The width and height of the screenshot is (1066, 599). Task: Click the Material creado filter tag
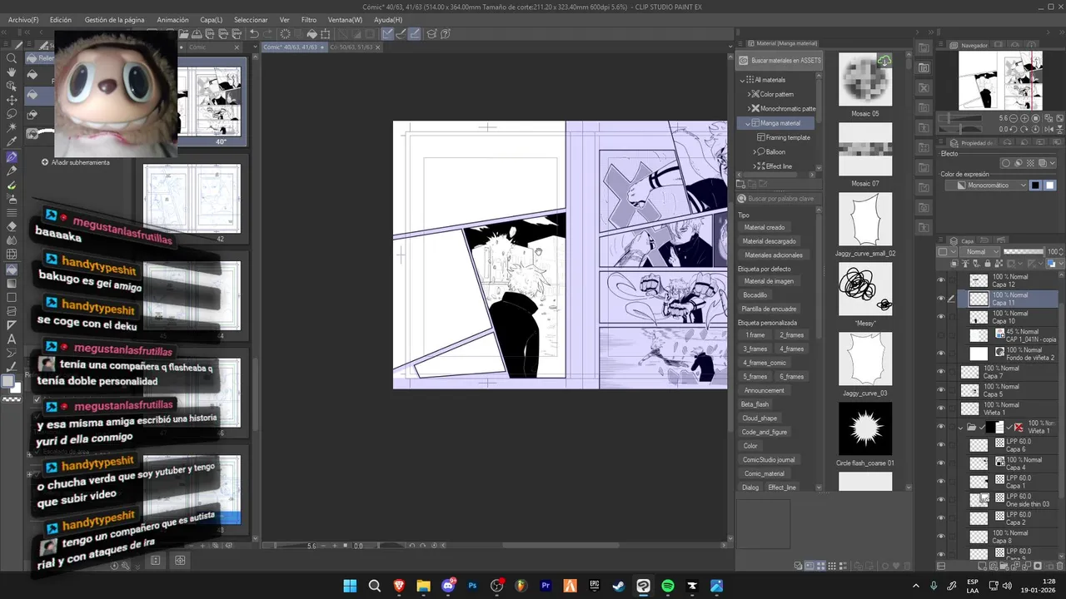(765, 227)
